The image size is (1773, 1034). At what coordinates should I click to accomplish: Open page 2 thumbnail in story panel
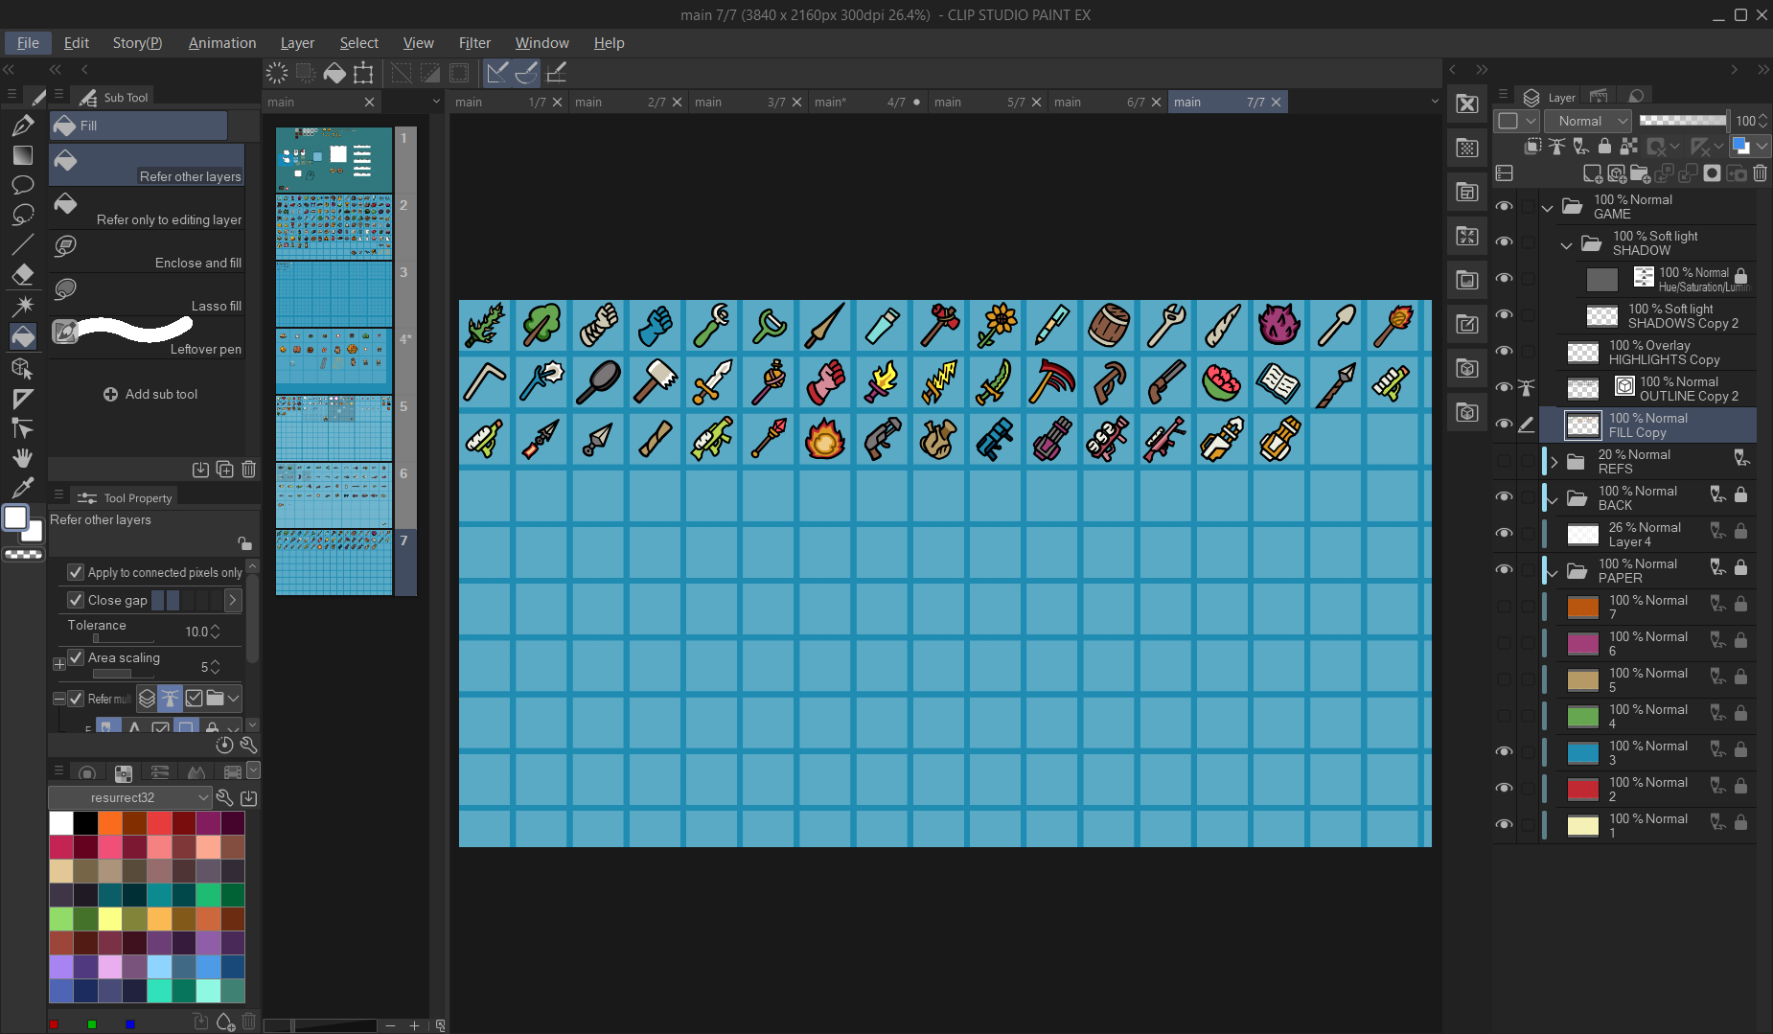coord(334,227)
